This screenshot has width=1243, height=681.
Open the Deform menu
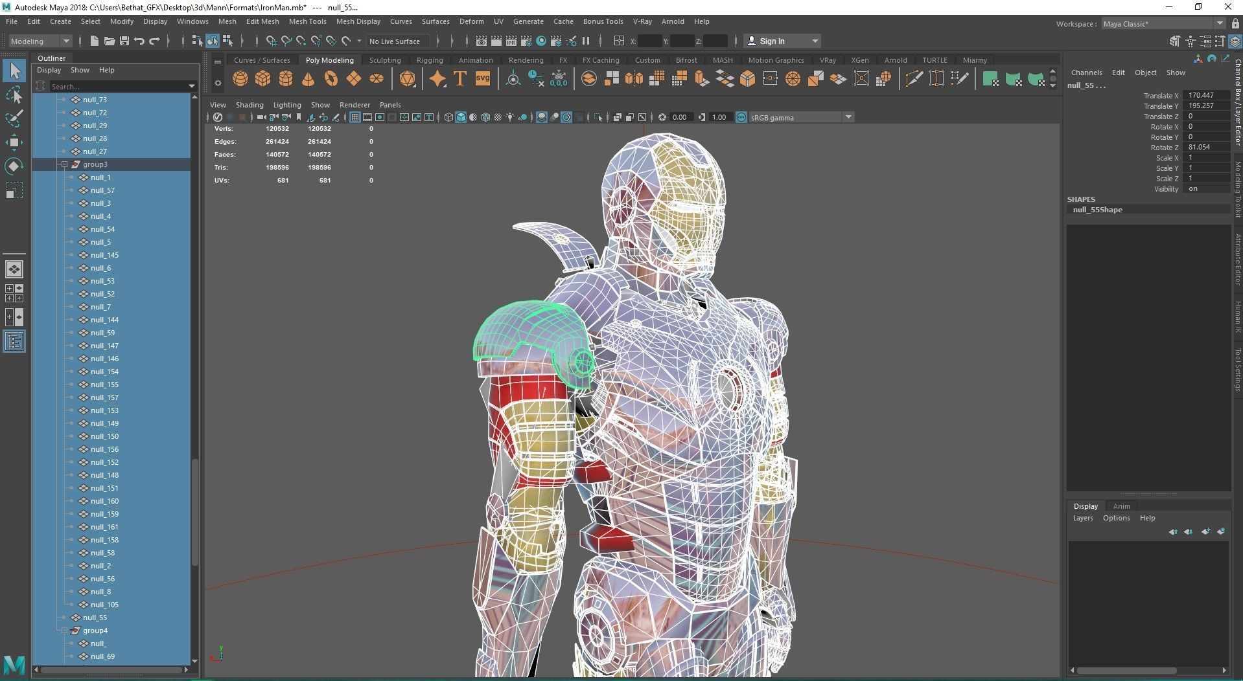coord(471,21)
